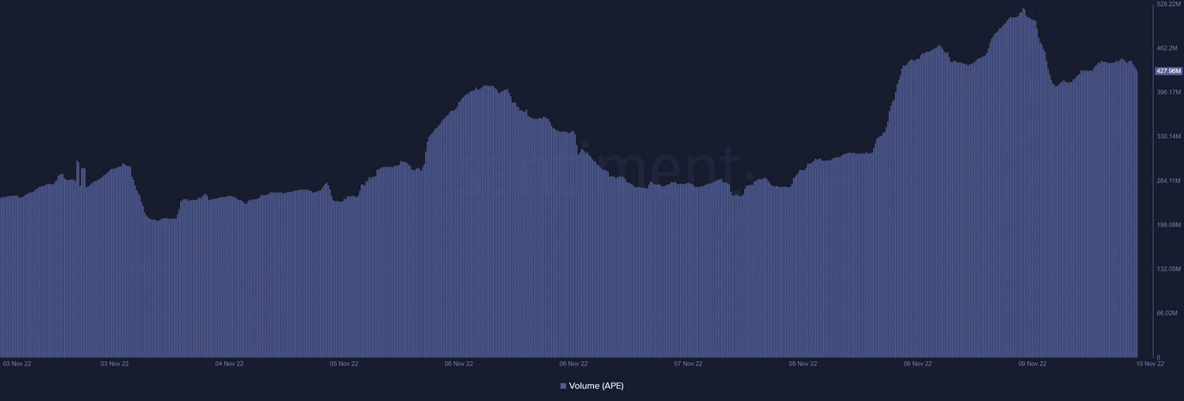Viewport: 1184px width, 401px height.
Task: Click the 04 Nov 22 date label
Action: [229, 364]
